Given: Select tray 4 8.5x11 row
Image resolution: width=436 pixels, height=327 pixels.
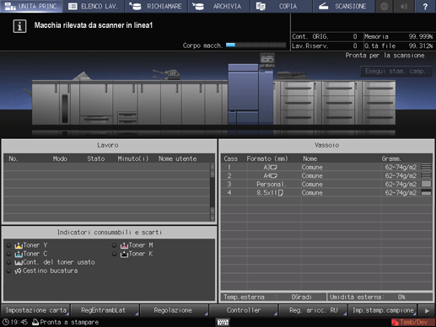Looking at the screenshot, I should point(326,193).
